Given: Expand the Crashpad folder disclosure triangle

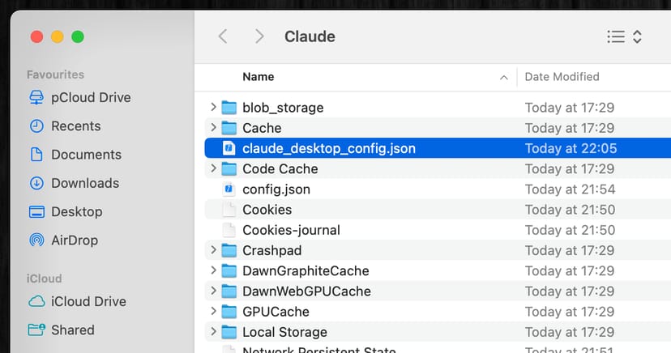Looking at the screenshot, I should 213,250.
